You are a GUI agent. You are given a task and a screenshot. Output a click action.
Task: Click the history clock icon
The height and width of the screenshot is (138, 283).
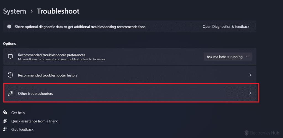pyautogui.click(x=11, y=75)
